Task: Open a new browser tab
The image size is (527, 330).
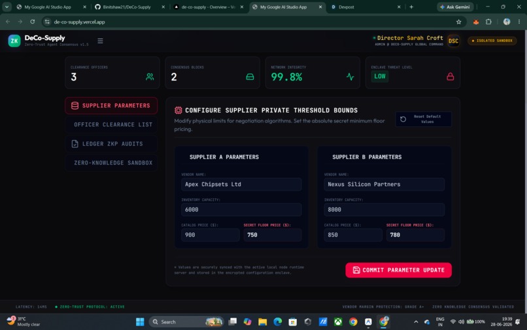Action: pos(411,7)
